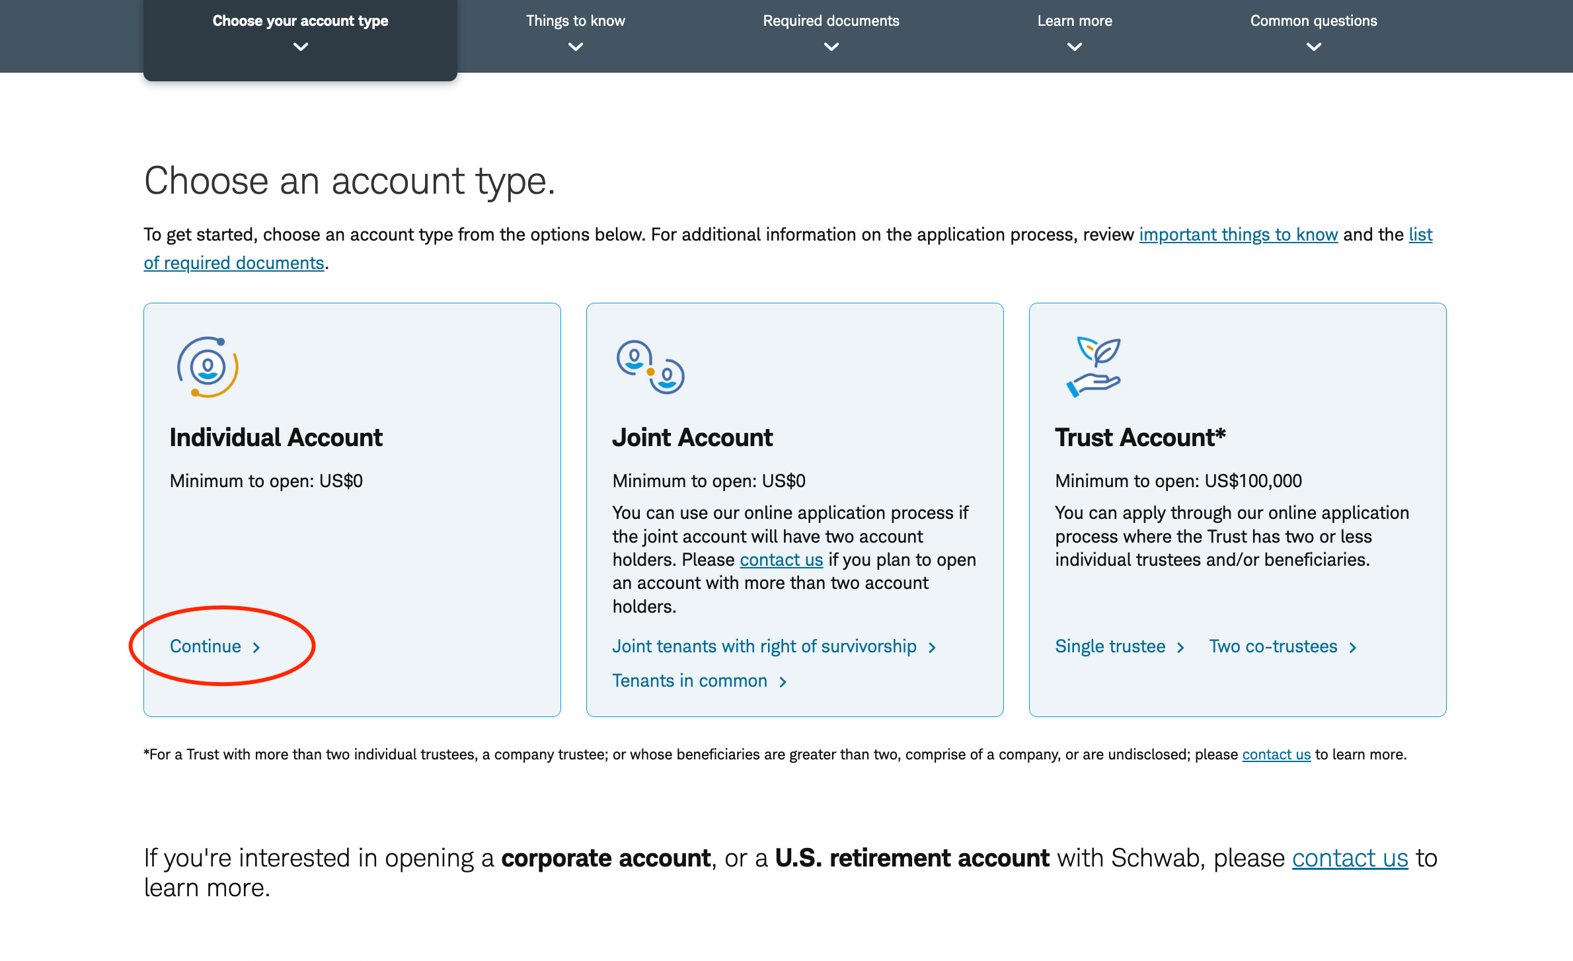
Task: Expand chevron under Required documents
Action: click(831, 47)
